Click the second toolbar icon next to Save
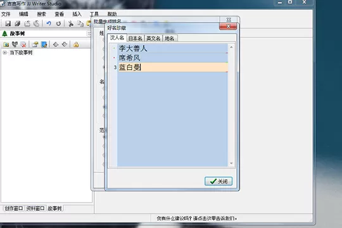Viewport: 342px width, 228px height. (18, 23)
